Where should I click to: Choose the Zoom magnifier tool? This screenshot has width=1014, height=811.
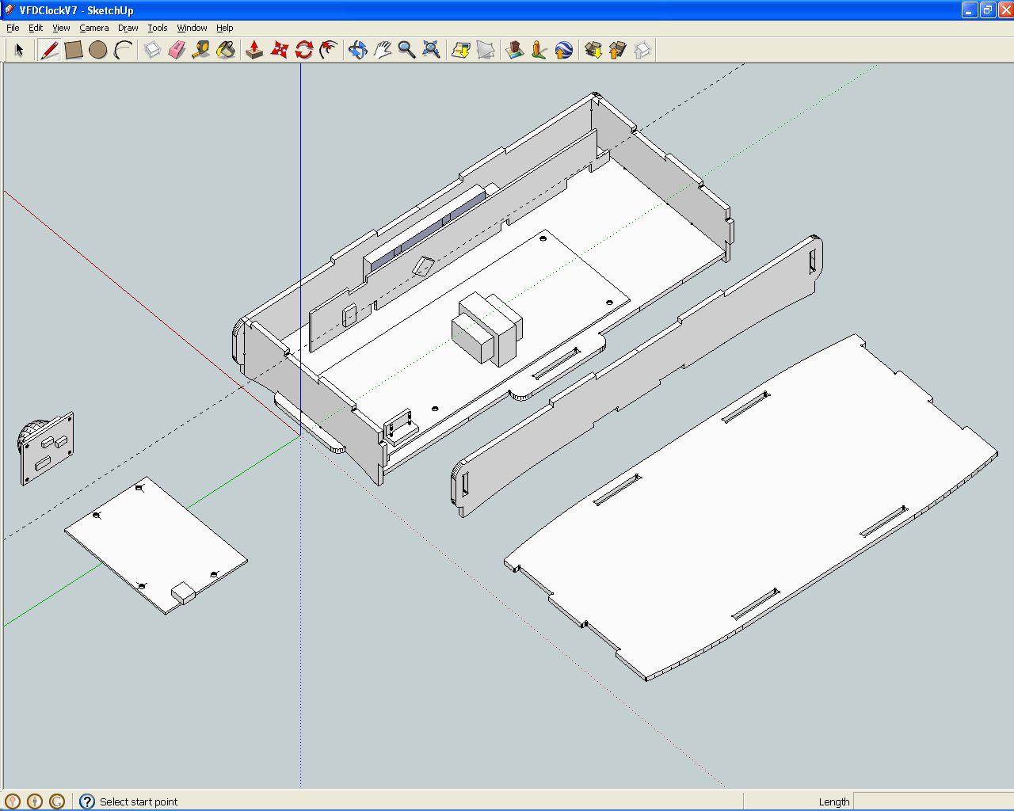click(406, 50)
